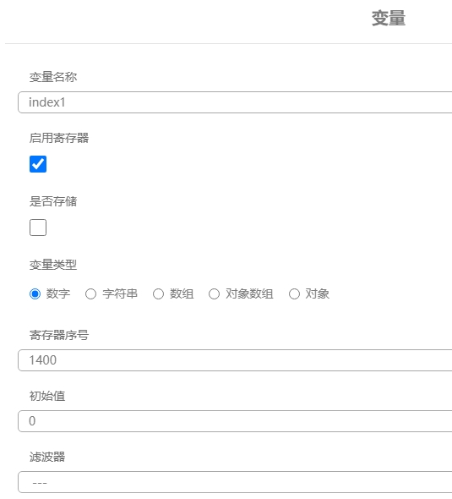Image resolution: width=452 pixels, height=499 pixels.
Task: Click the 滤波器 field label
Action: 47,457
